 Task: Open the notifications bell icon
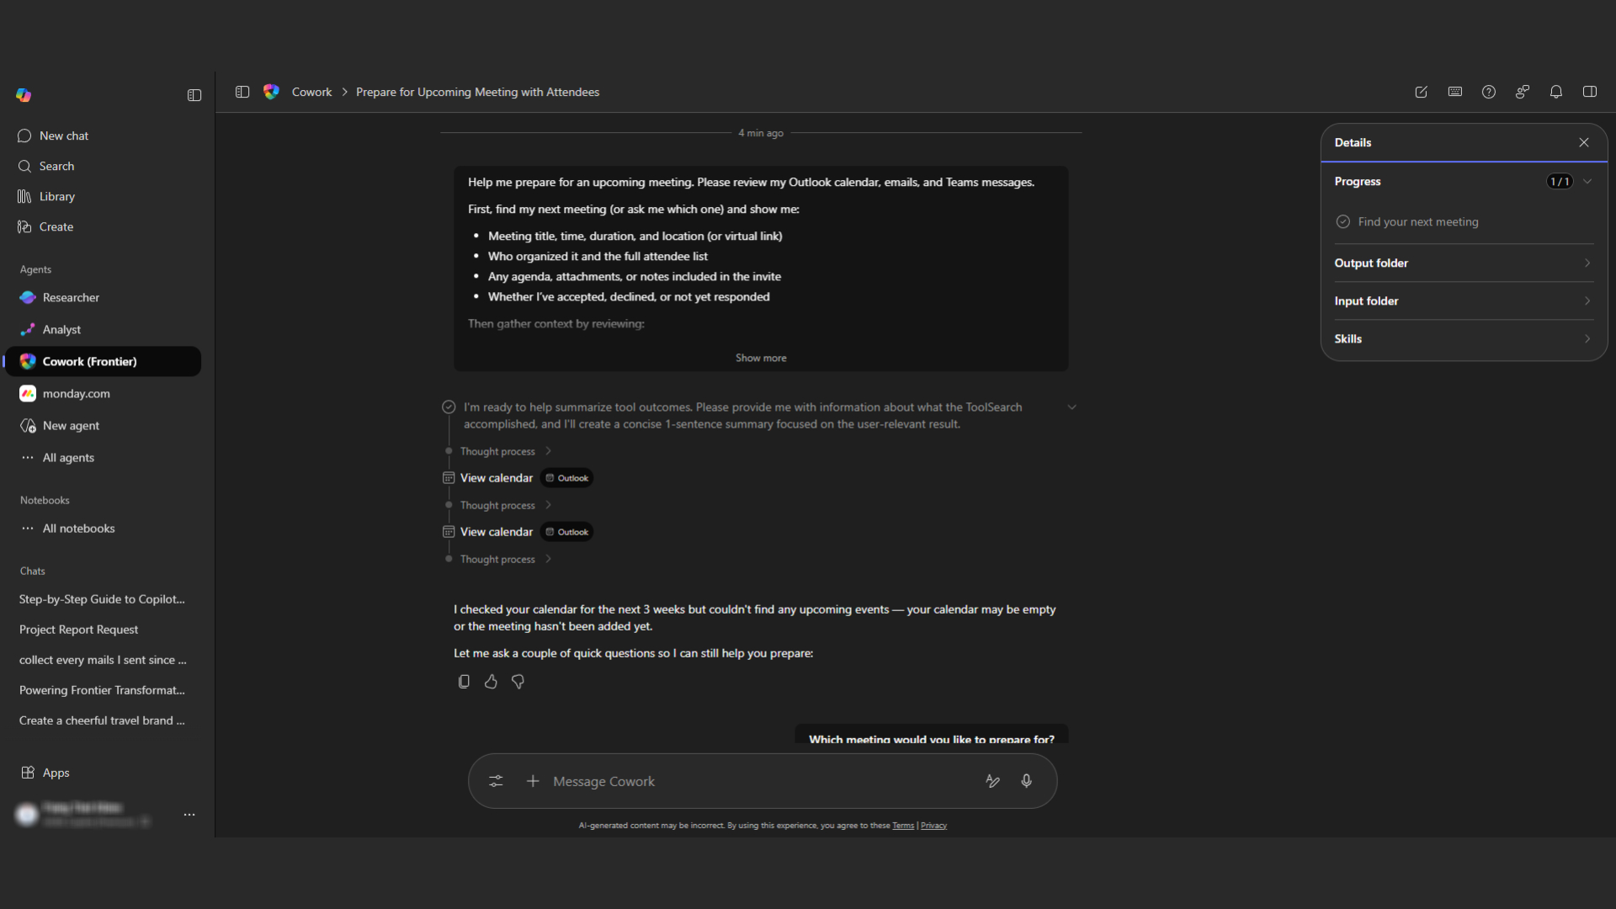point(1556,92)
